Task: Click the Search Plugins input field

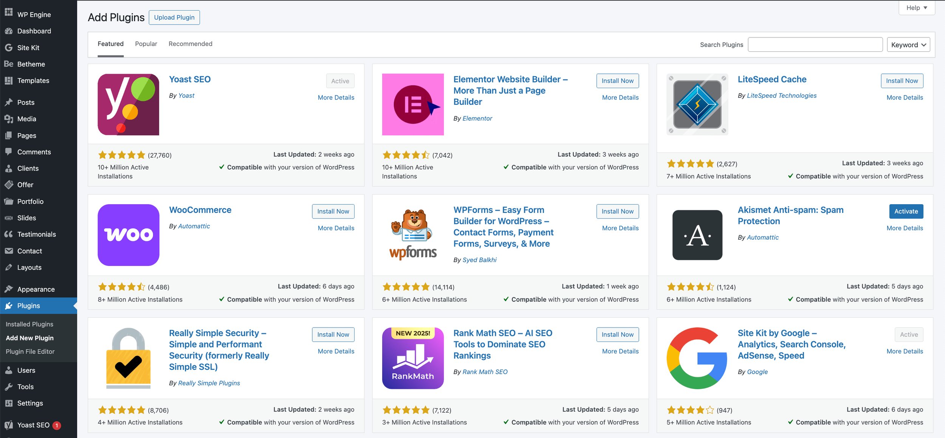Action: [x=815, y=45]
